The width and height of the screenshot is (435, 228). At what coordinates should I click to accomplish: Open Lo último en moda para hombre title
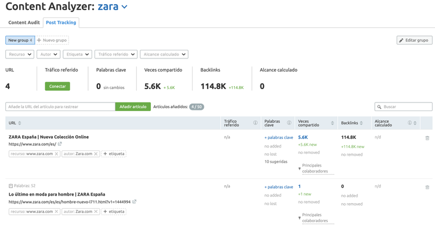click(57, 194)
